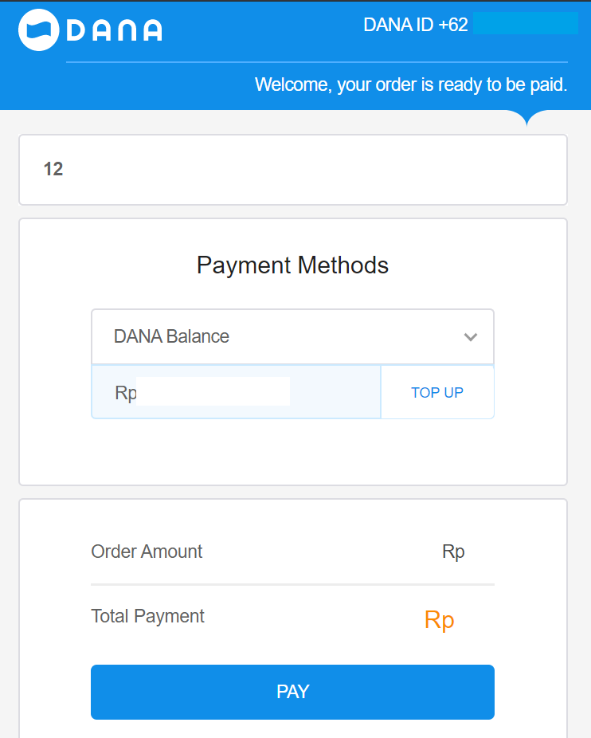This screenshot has width=591, height=738.
Task: Click the masked balance value beside Rp
Action: tap(213, 392)
